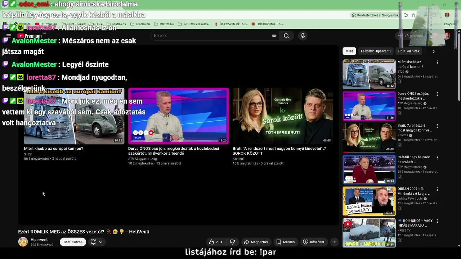Open the Hírek bookmark folder

pyautogui.click(x=96, y=24)
